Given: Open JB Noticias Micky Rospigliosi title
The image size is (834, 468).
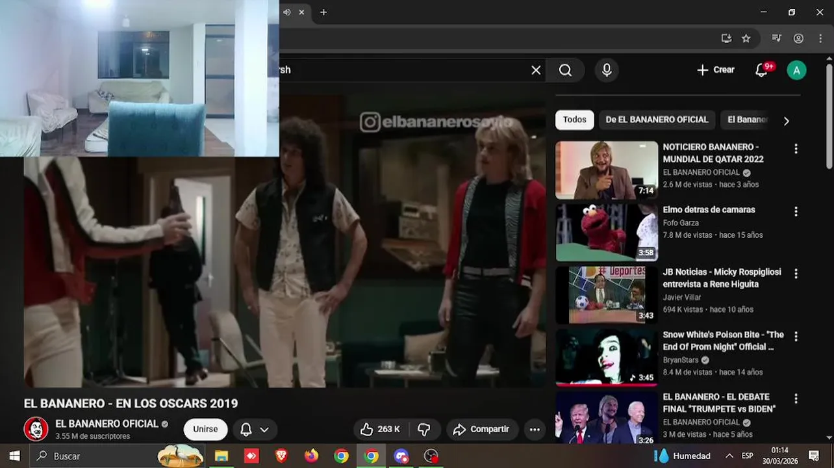Looking at the screenshot, I should (x=722, y=278).
